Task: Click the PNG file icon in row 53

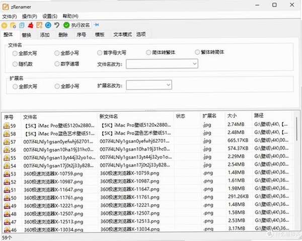Action: point(7,174)
